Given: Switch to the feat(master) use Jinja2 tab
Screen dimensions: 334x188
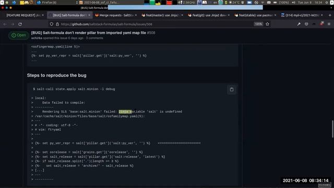Looking at the screenshot, I should click(162, 15).
